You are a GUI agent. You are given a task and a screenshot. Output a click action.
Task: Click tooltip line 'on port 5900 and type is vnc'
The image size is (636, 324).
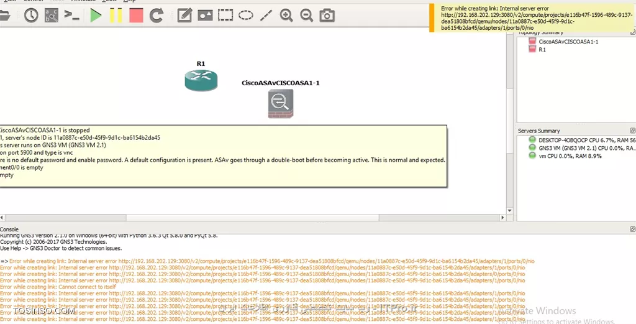(37, 152)
